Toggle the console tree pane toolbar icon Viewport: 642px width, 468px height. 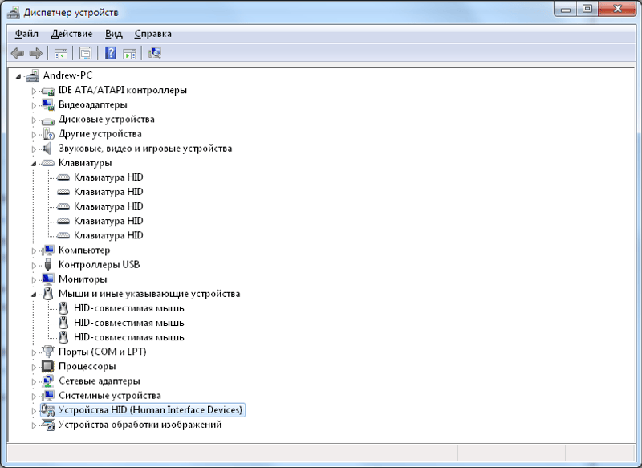(61, 53)
